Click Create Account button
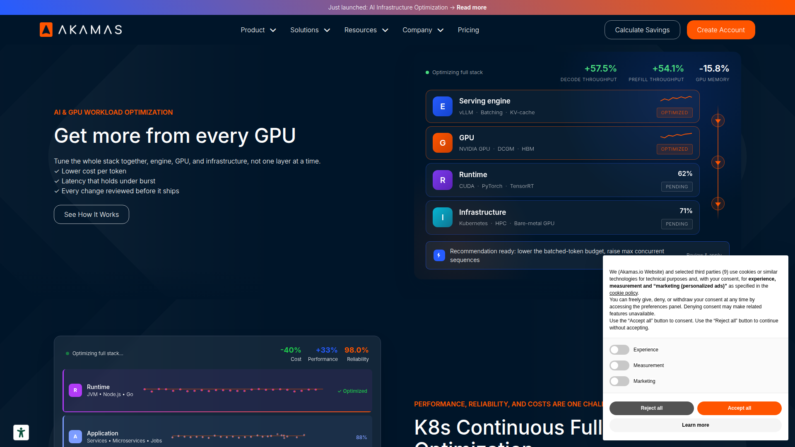 coord(721,30)
